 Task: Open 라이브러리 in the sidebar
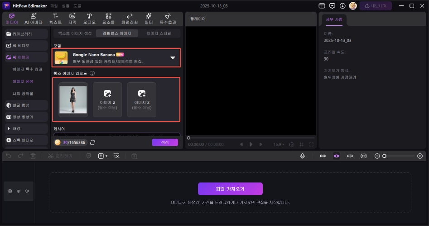(x=26, y=34)
